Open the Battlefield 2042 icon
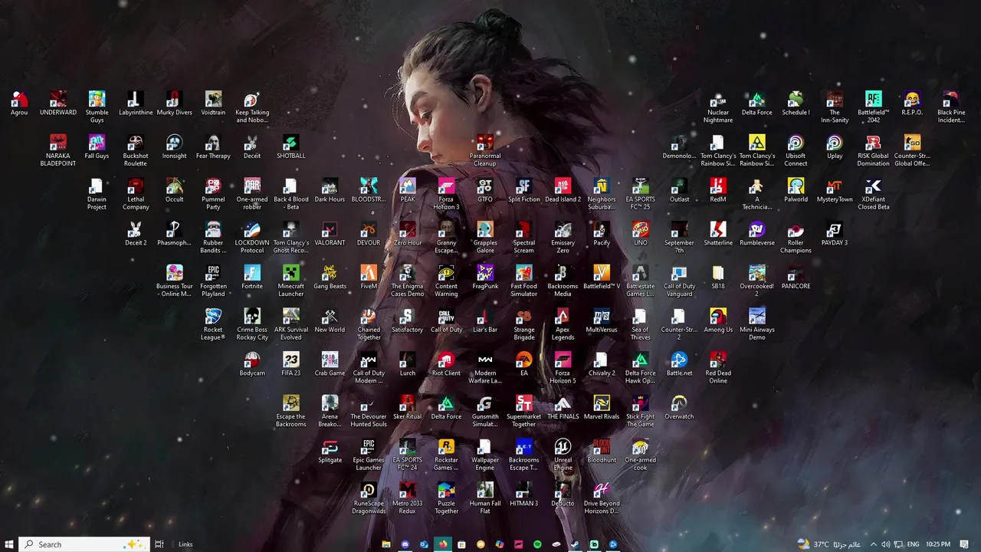 [874, 107]
